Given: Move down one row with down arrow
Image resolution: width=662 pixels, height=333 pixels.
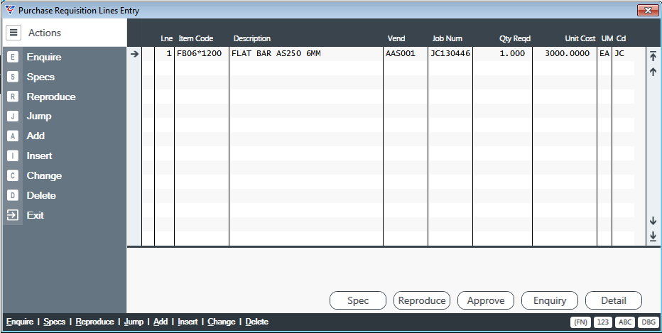Looking at the screenshot, I should click(x=653, y=220).
